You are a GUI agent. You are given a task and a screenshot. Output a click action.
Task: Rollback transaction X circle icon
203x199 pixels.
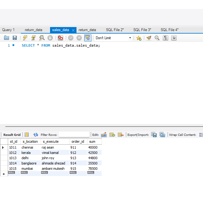[x=79, y=38]
